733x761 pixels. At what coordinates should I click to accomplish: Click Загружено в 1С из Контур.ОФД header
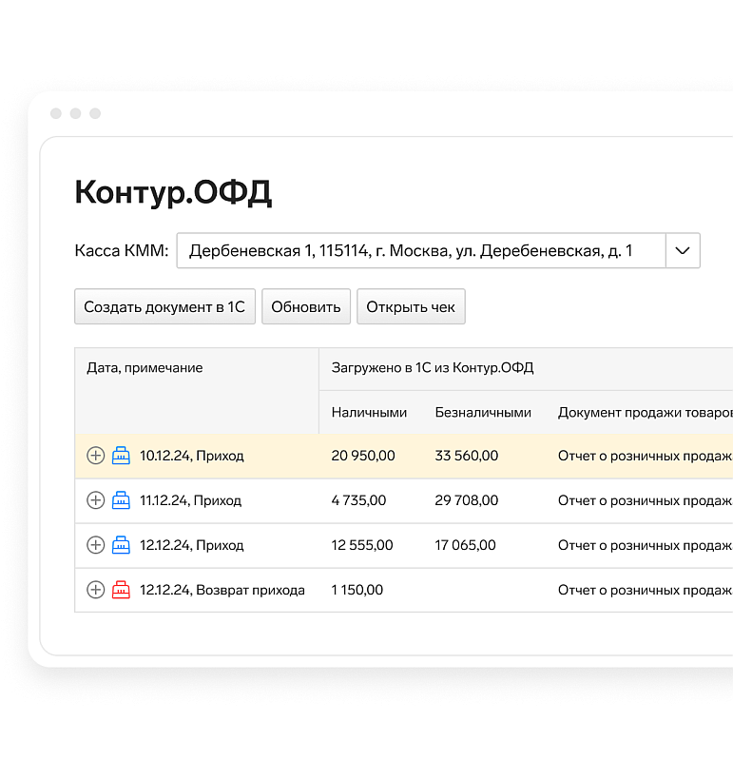[433, 368]
